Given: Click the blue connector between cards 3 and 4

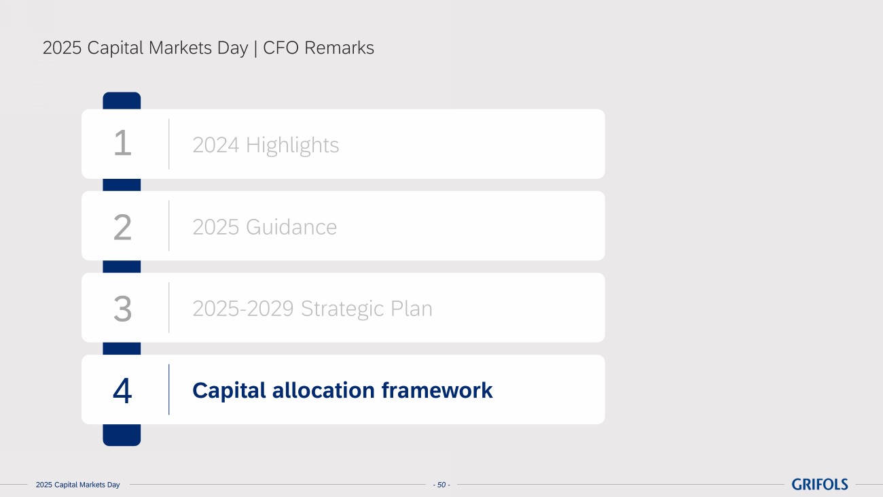Looking at the screenshot, I should tap(122, 348).
